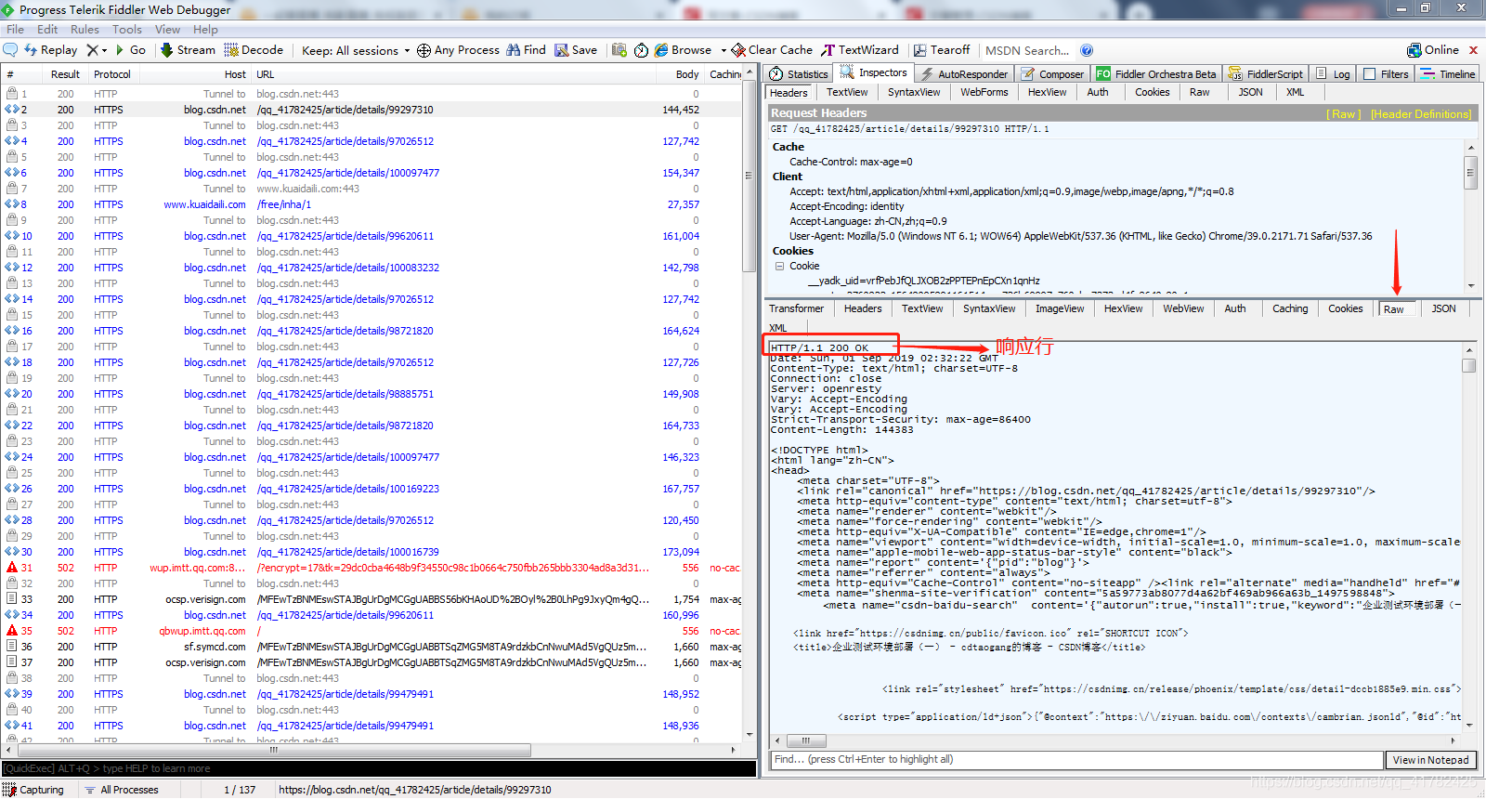The height and width of the screenshot is (799, 1486).
Task: Click the Any Process target picker
Action: [458, 50]
